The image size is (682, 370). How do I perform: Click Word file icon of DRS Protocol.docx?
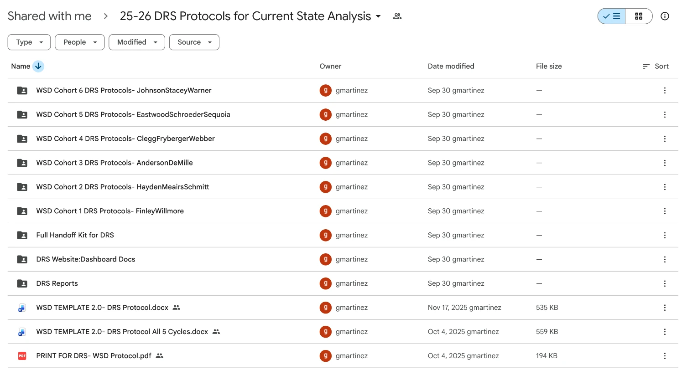point(22,308)
